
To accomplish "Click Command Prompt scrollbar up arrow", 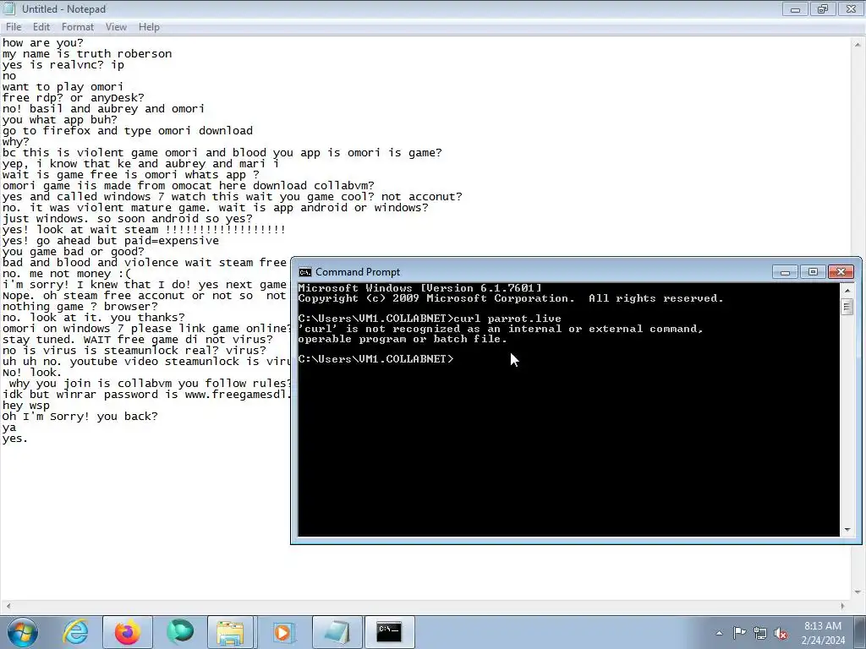I will tap(847, 291).
